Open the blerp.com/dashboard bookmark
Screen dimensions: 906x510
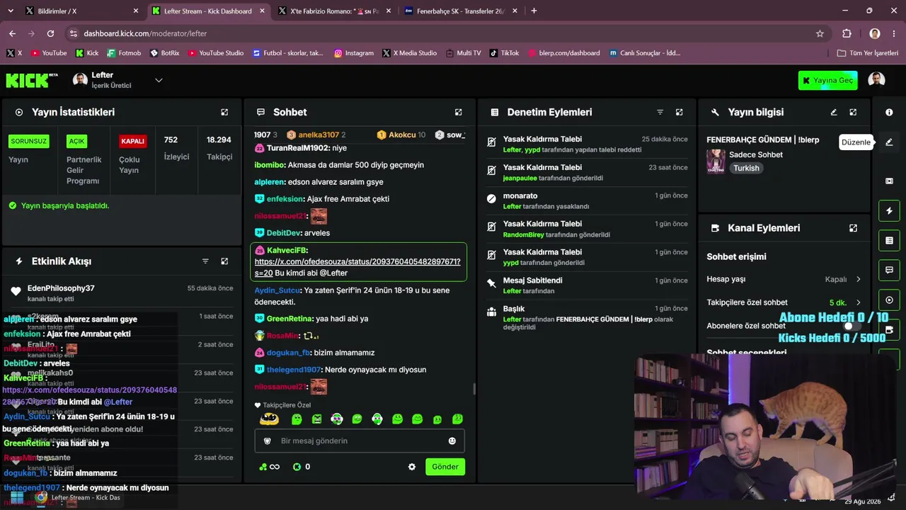pyautogui.click(x=563, y=53)
